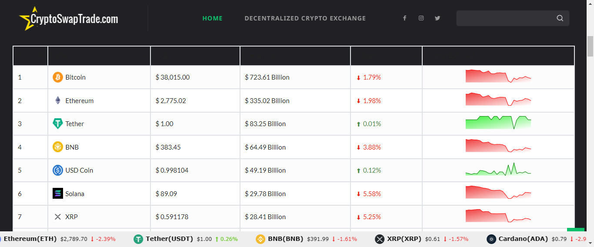Click the Solana coin icon
The width and height of the screenshot is (594, 247).
(x=58, y=194)
